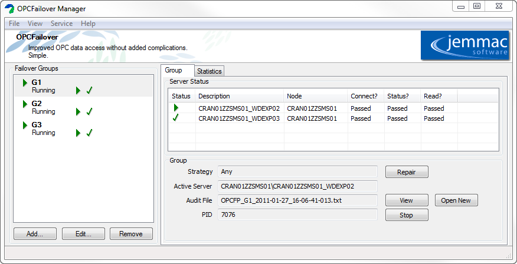
Task: Click the green checkmark icon in G3 row
Action: [x=90, y=133]
